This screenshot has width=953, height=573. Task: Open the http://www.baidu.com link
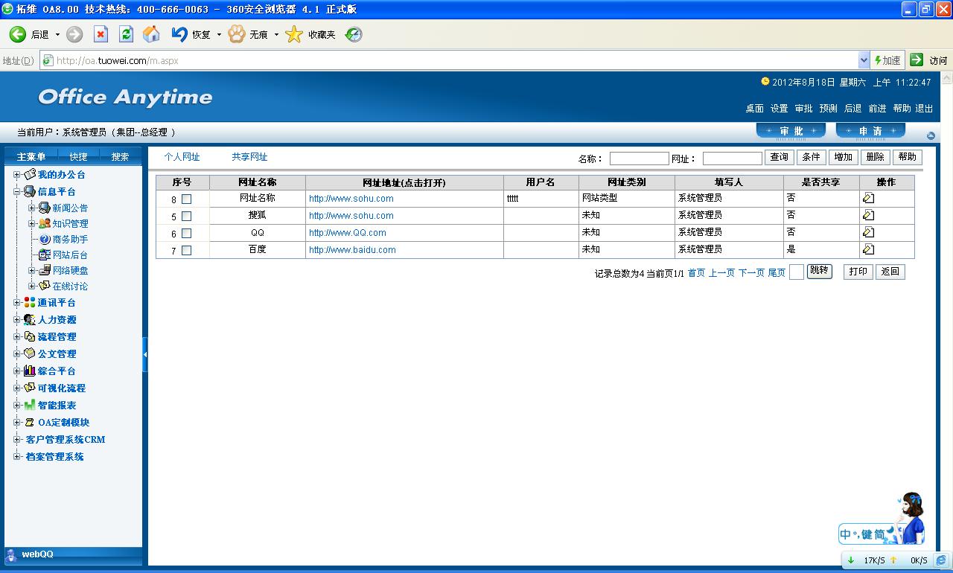click(x=352, y=250)
